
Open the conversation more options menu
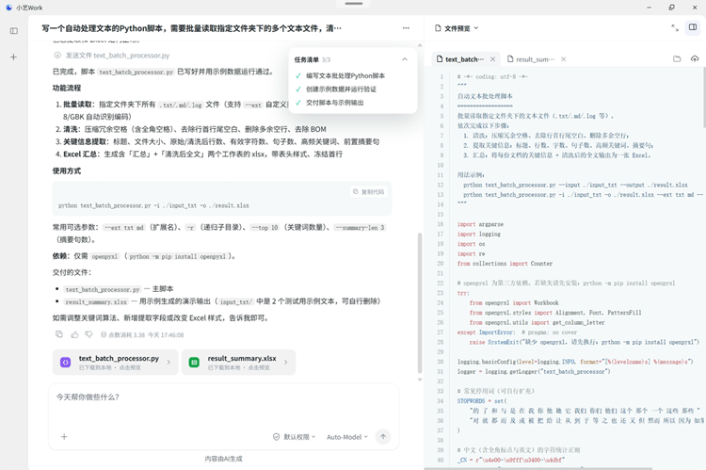[406, 28]
